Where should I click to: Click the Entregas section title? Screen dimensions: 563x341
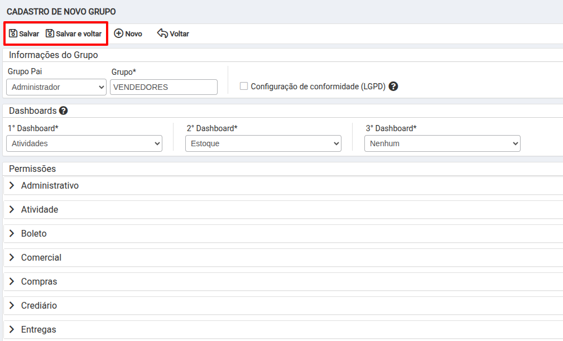[39, 330]
